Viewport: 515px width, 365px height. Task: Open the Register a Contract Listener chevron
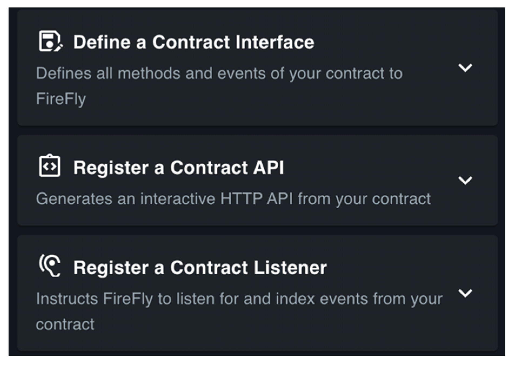[465, 293]
